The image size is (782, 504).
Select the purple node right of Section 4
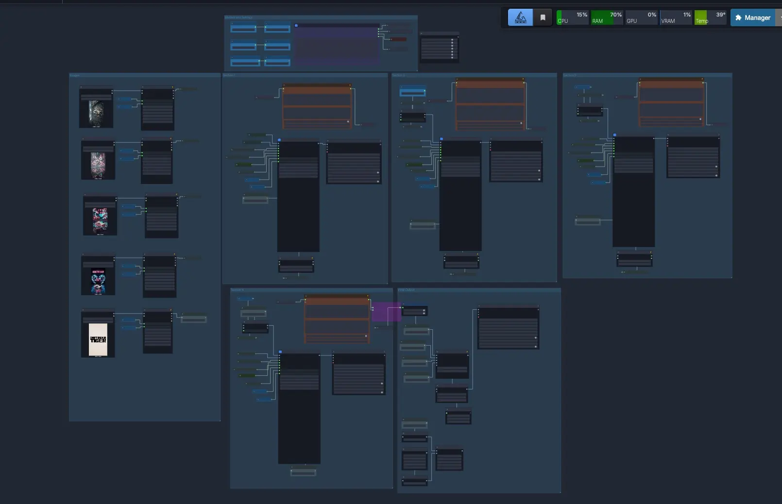click(x=386, y=312)
